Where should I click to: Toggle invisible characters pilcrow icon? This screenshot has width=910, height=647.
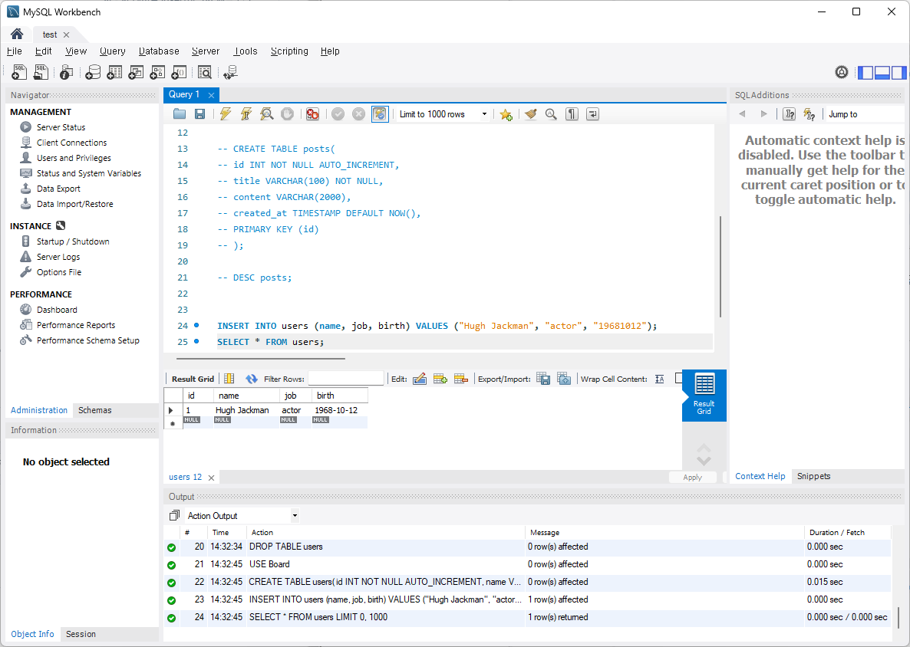[572, 114]
